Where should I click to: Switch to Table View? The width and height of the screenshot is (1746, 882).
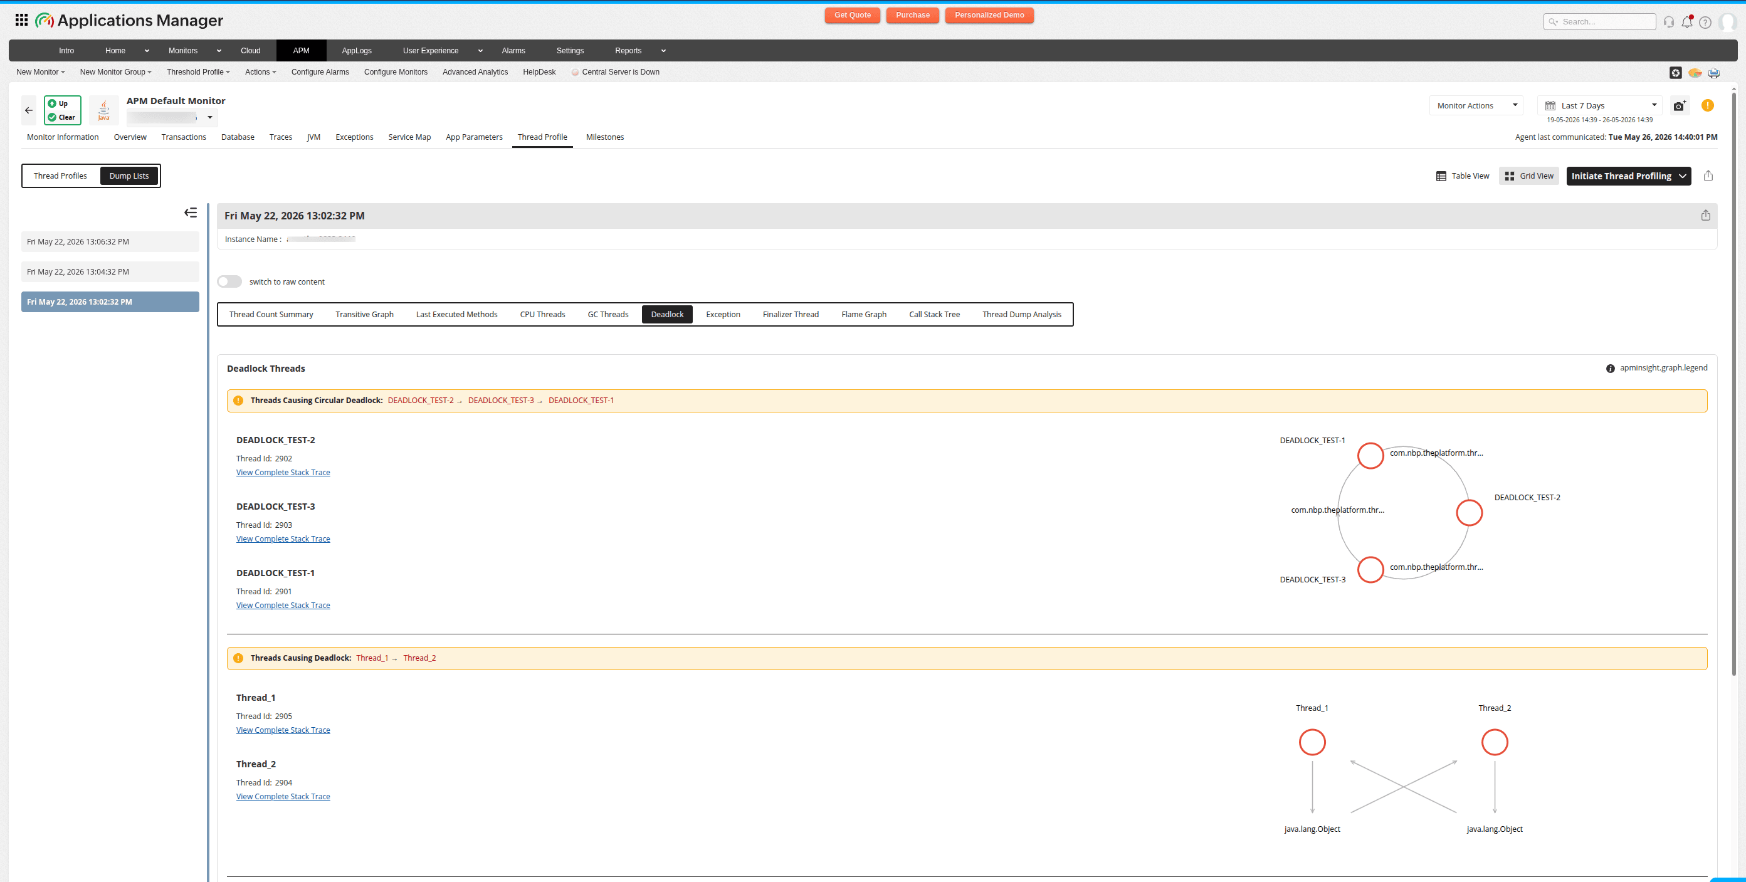tap(1462, 176)
